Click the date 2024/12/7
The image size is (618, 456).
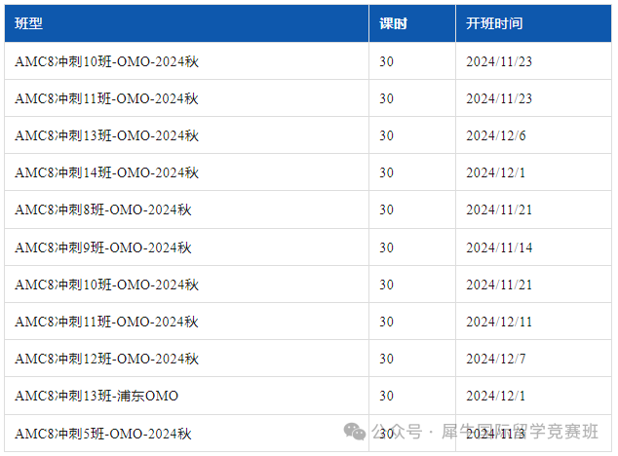pyautogui.click(x=496, y=359)
